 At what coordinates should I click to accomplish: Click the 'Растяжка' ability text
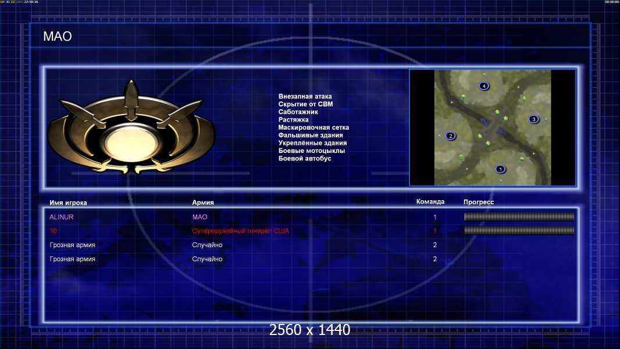(x=293, y=119)
